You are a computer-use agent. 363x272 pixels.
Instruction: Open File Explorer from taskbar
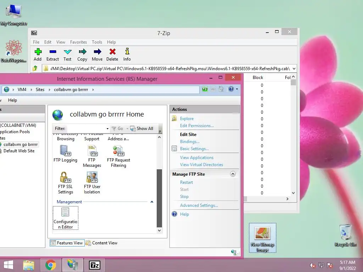[29, 265]
